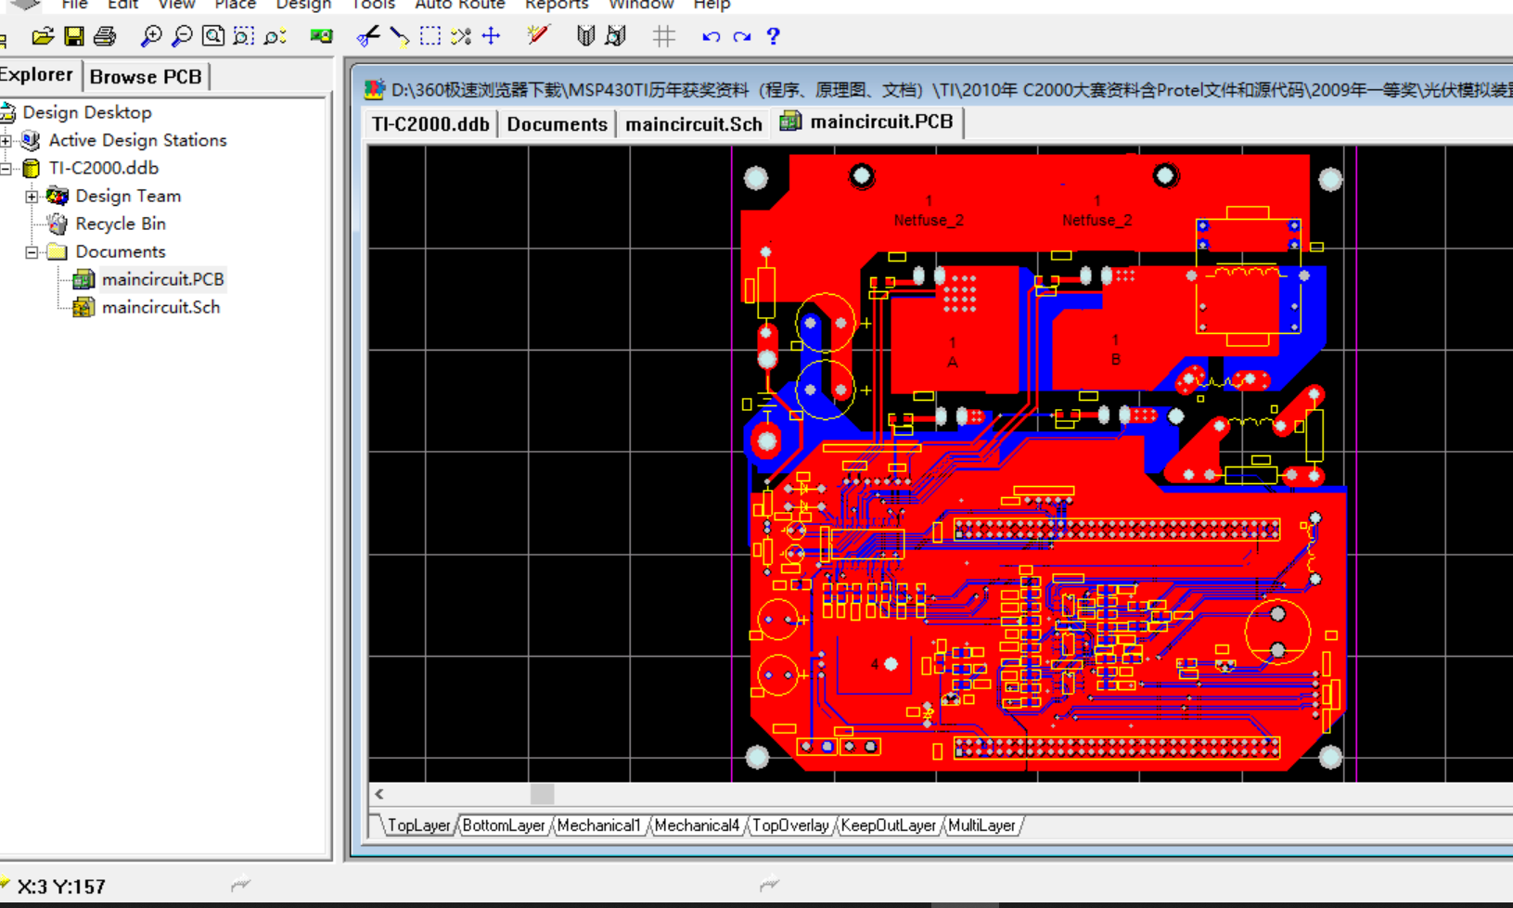Browse components with magnifier book icon
1513x908 pixels.
(x=616, y=36)
